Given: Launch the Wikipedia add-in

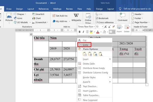Looking at the screenshot, I should tap(76, 17).
